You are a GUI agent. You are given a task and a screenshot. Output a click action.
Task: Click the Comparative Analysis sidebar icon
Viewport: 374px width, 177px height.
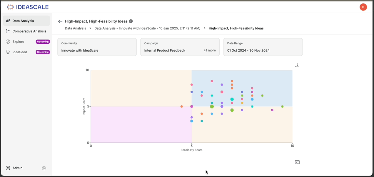(8, 31)
